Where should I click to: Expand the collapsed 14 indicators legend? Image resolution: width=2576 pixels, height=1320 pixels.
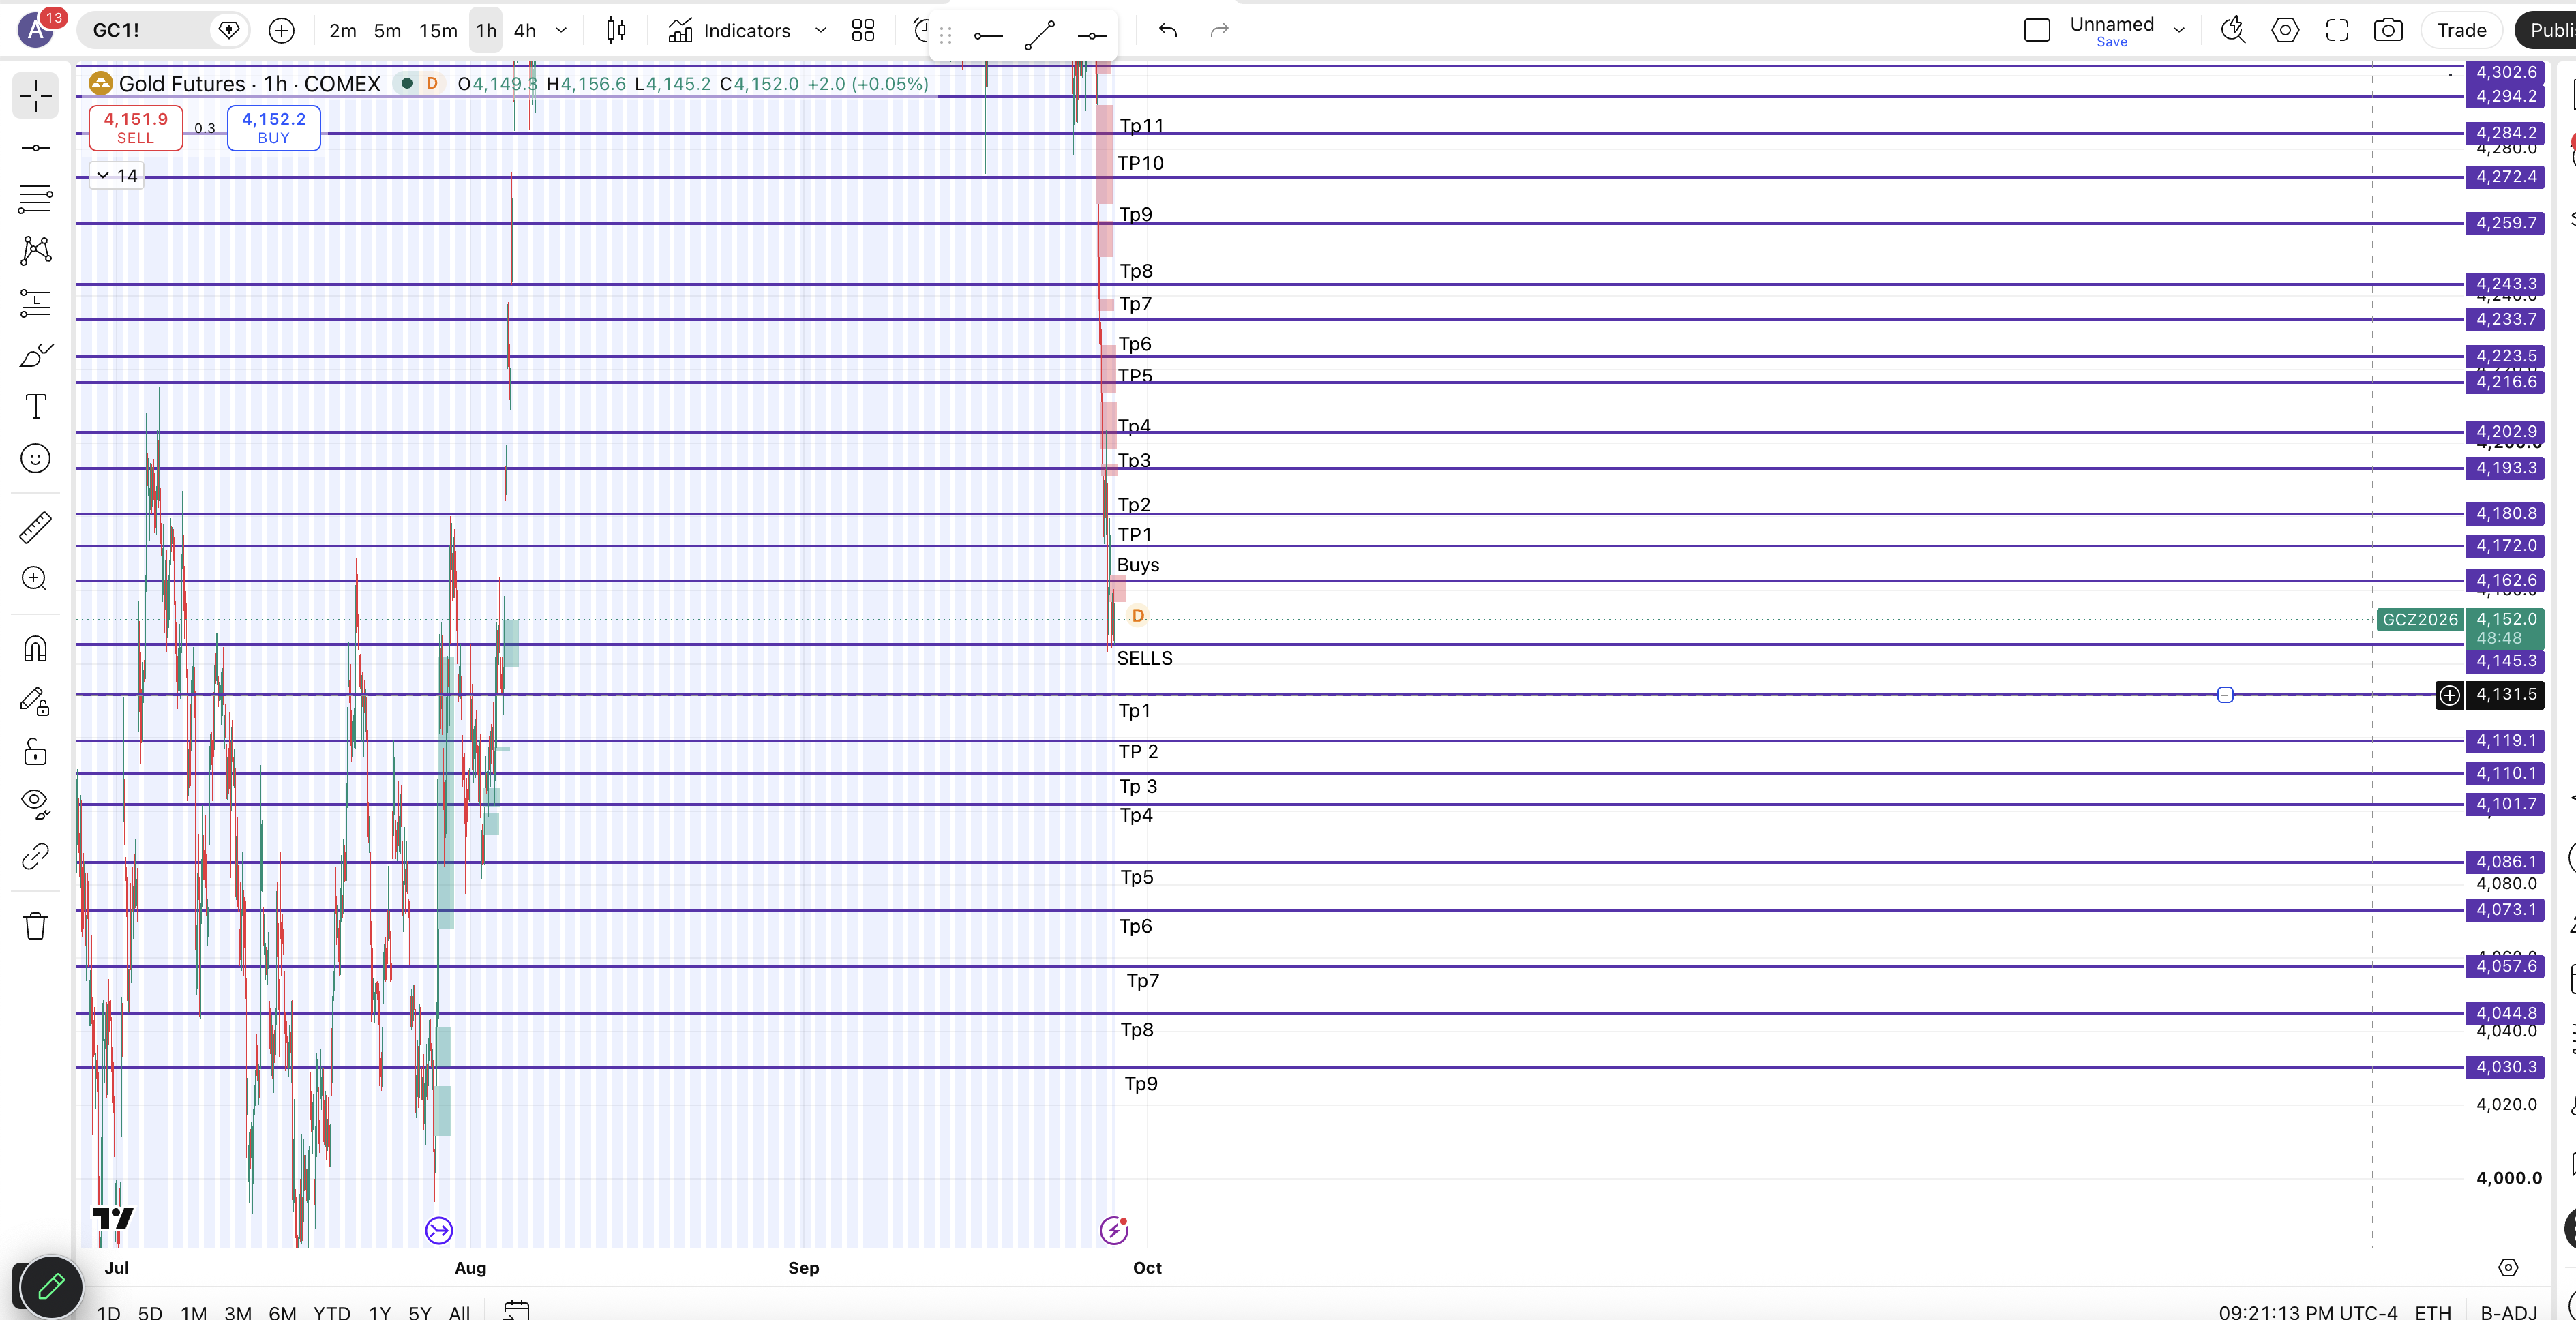(117, 176)
